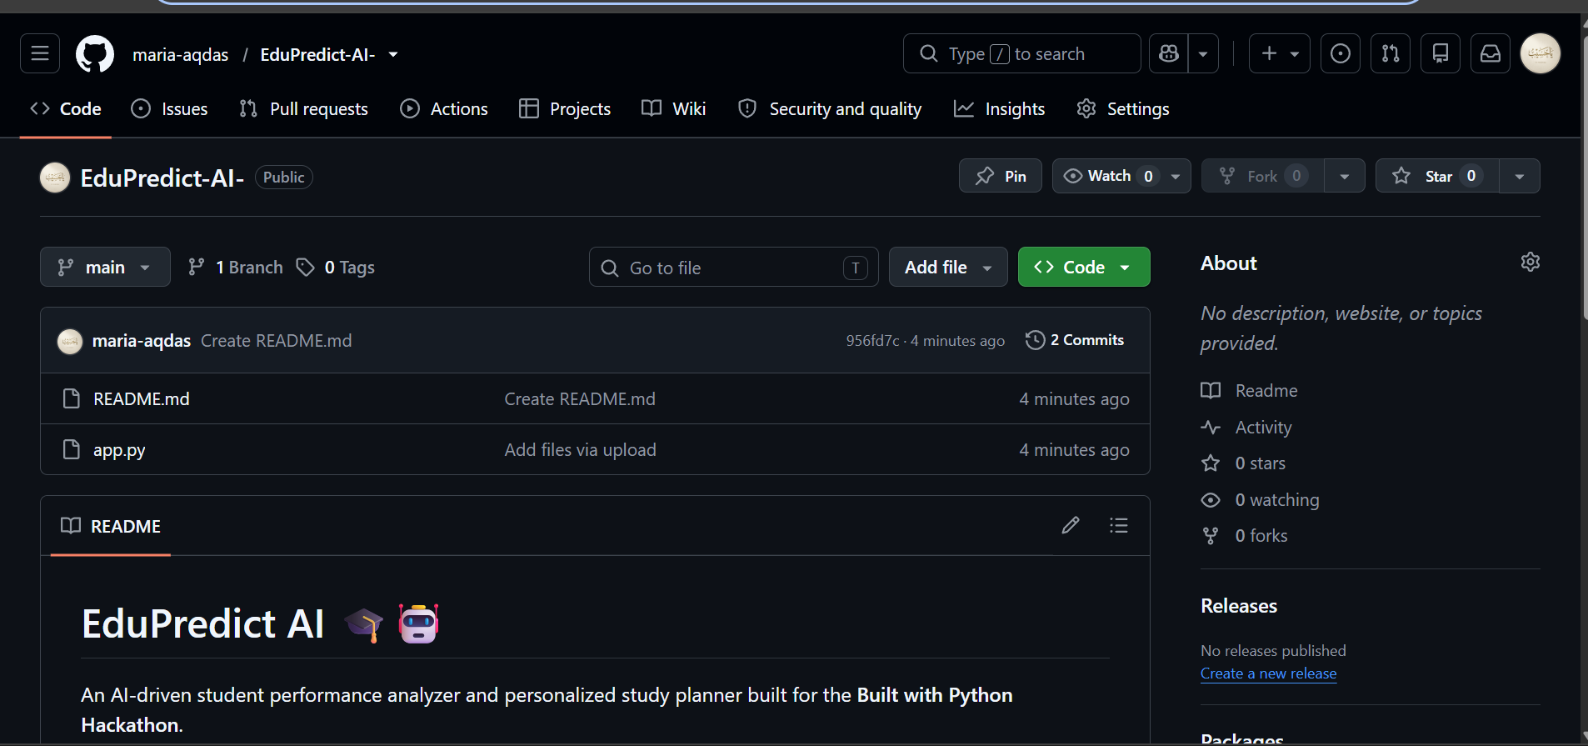Edit README with the pencil icon

1071,525
